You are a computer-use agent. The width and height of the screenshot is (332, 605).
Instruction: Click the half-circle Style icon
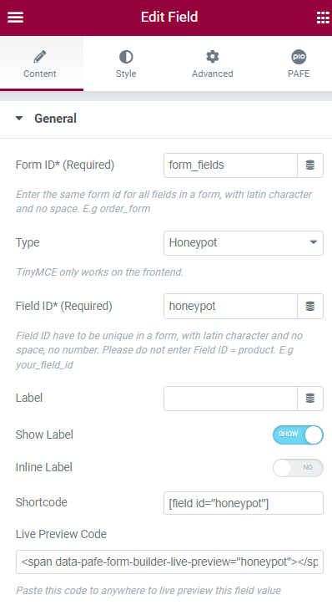tap(126, 57)
